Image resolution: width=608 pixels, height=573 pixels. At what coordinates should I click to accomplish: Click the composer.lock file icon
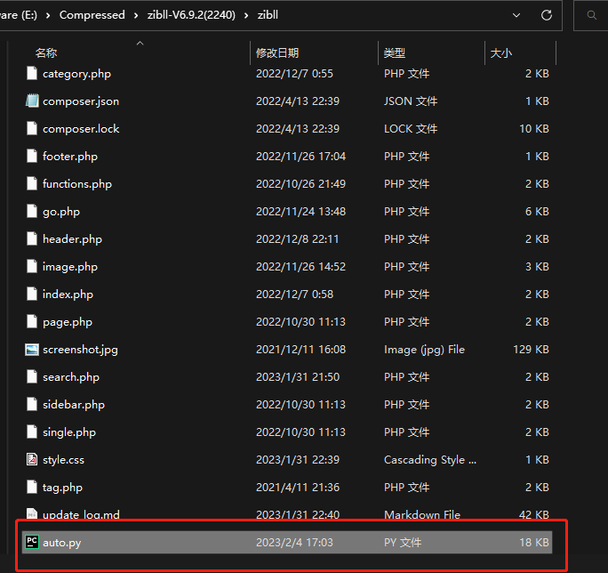[32, 129]
